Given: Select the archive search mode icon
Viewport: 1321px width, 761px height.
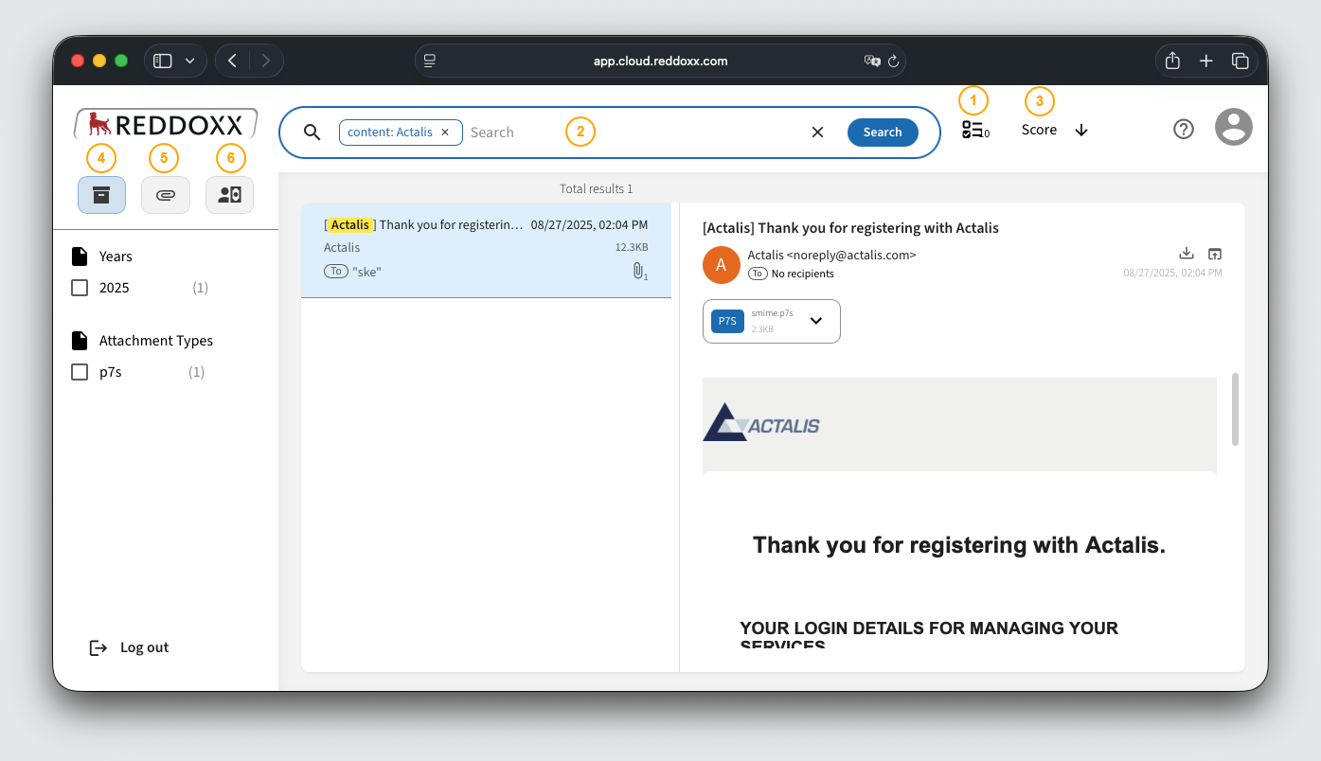Looking at the screenshot, I should click(101, 194).
